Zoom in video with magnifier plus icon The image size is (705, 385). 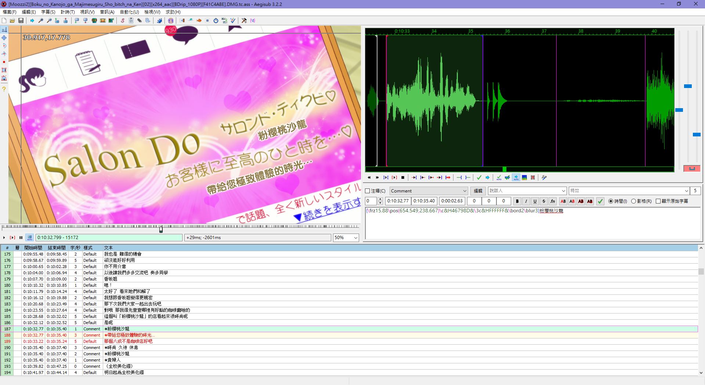(x=41, y=21)
